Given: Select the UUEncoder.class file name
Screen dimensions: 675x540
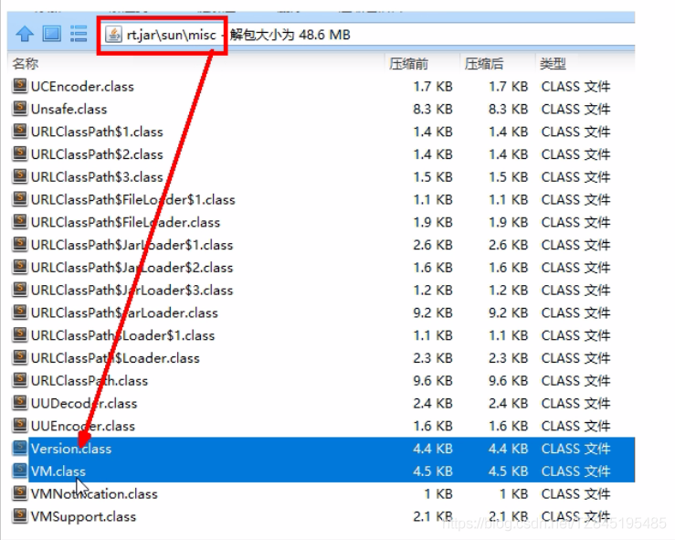Looking at the screenshot, I should (83, 426).
